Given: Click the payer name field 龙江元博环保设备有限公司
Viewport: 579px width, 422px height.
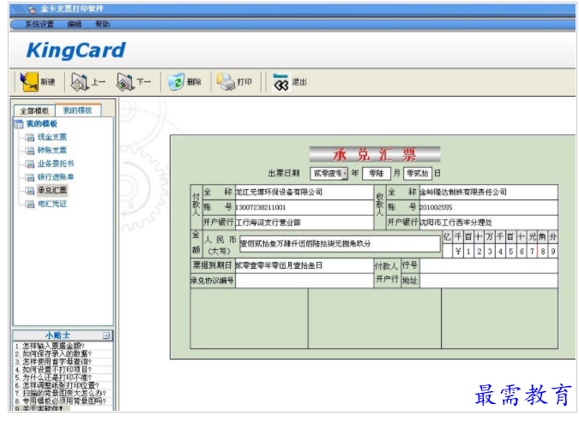Looking at the screenshot, I should (304, 192).
